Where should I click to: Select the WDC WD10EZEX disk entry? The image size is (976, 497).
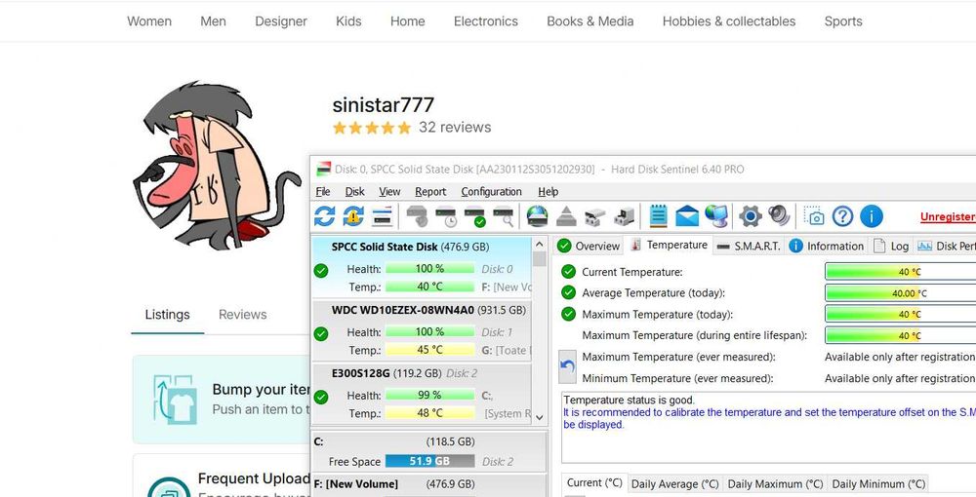pyautogui.click(x=422, y=330)
